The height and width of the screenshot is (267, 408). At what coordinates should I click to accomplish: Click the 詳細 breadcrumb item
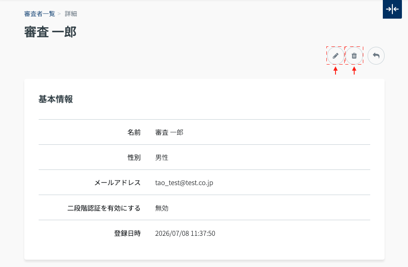71,14
